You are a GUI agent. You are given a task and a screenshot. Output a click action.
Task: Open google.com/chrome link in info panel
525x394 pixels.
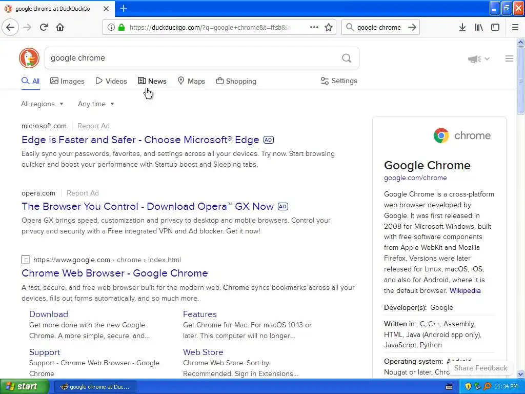[x=415, y=178]
